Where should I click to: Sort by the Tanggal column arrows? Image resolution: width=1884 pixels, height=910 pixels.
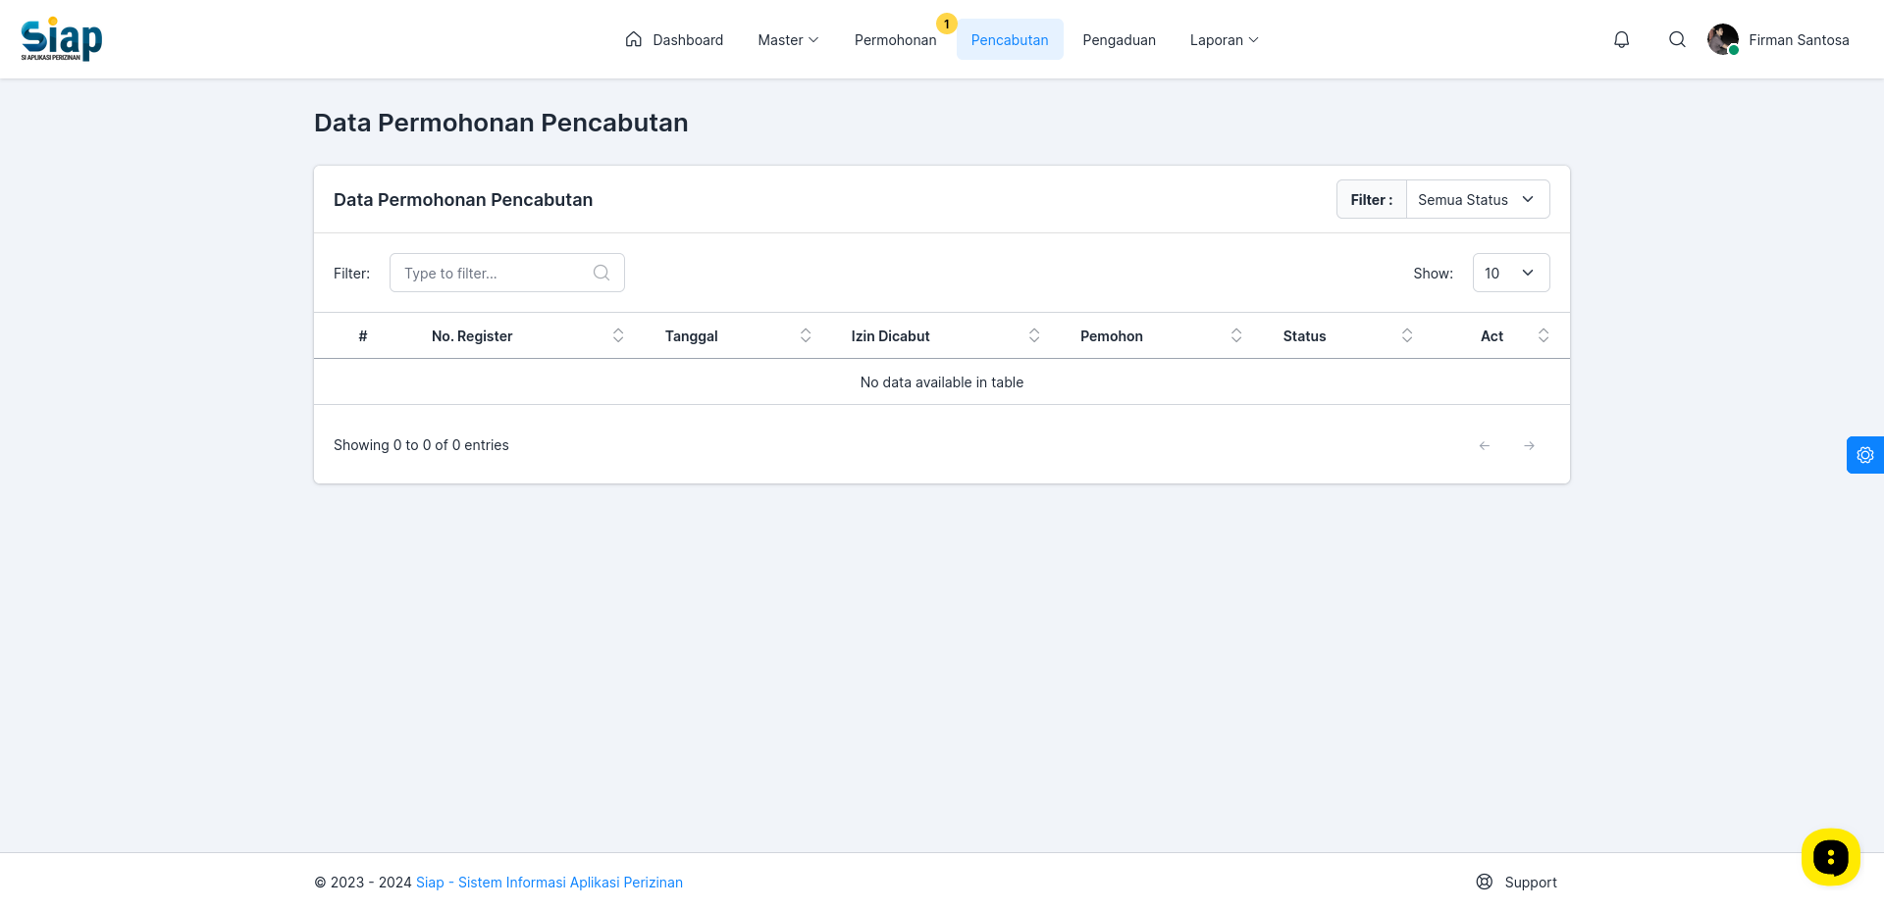click(x=806, y=335)
